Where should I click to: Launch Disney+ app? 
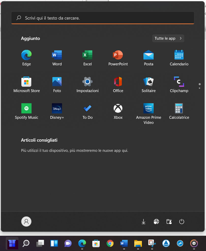tap(57, 111)
